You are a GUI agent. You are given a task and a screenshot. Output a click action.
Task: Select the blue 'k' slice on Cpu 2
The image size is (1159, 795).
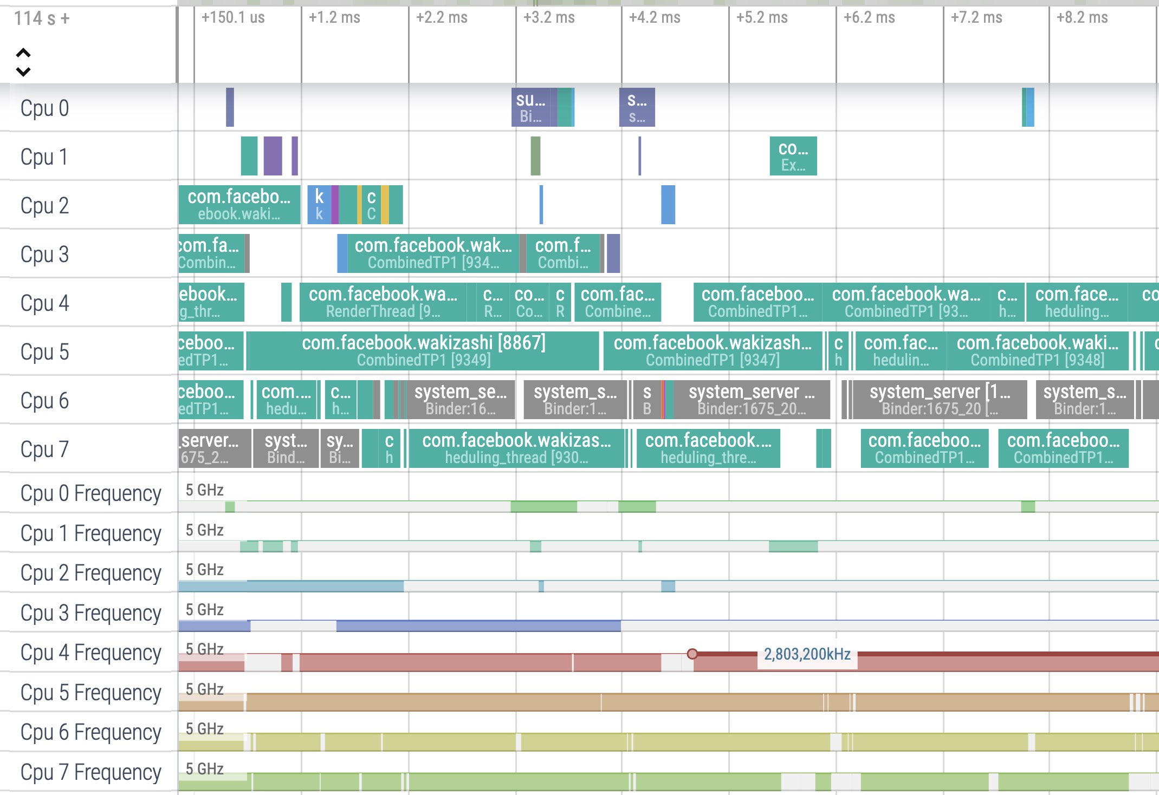click(x=319, y=205)
